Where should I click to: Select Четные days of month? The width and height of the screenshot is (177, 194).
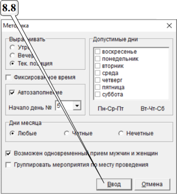click(66, 133)
